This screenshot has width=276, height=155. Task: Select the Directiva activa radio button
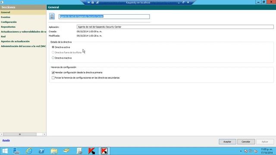(x=53, y=47)
